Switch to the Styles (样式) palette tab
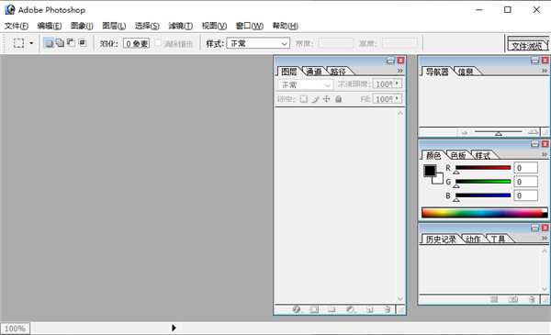Image resolution: width=551 pixels, height=335 pixels. point(482,155)
